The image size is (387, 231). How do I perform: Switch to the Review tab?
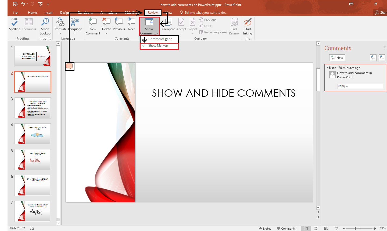[x=153, y=12]
